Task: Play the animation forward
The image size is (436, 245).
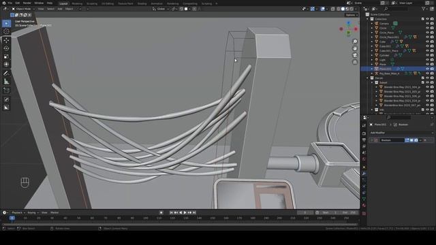Action: [x=185, y=212]
